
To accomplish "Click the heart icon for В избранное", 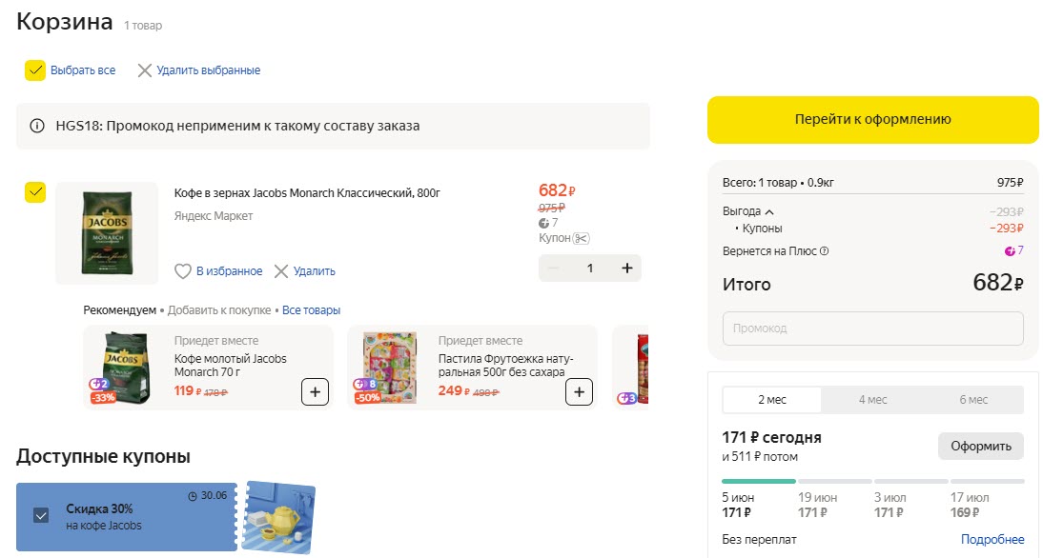I will [183, 271].
